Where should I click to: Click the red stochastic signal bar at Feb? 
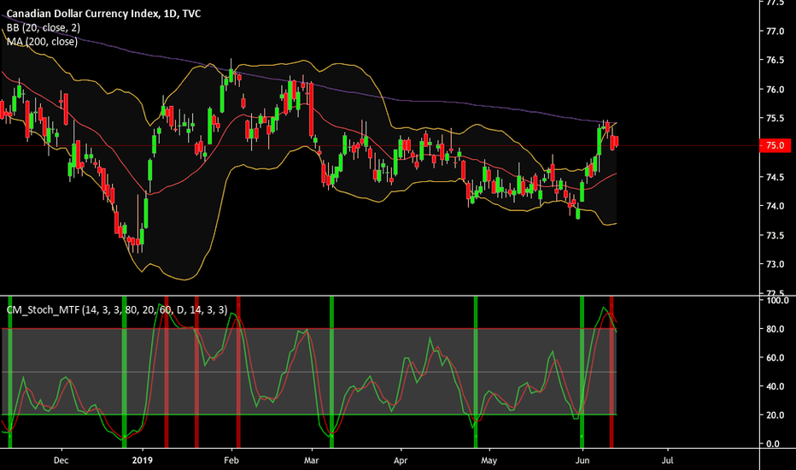click(x=238, y=372)
